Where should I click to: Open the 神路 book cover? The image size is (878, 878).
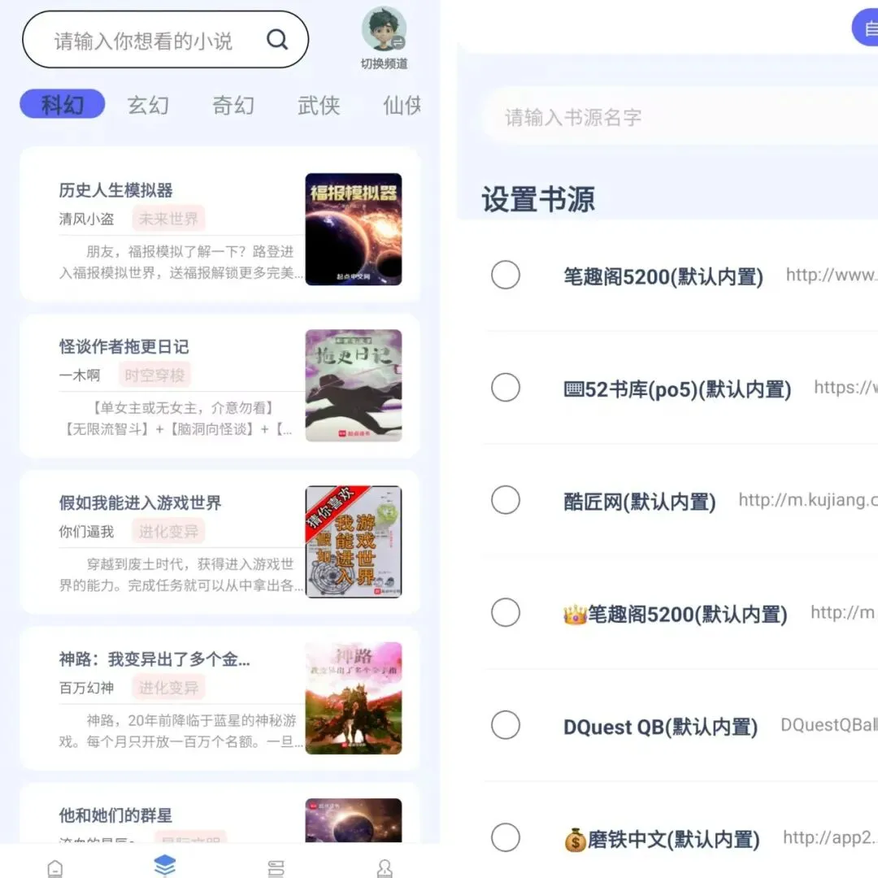pyautogui.click(x=354, y=698)
